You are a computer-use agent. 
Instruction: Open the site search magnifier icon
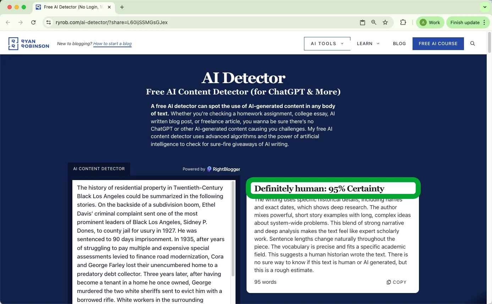pyautogui.click(x=472, y=43)
